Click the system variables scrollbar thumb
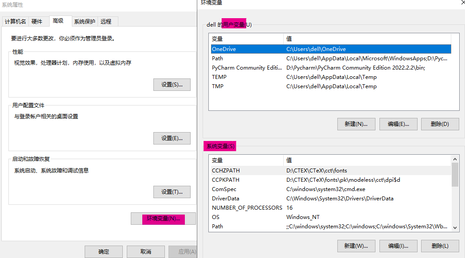Viewport: 465px width, 258px height. (x=455, y=175)
